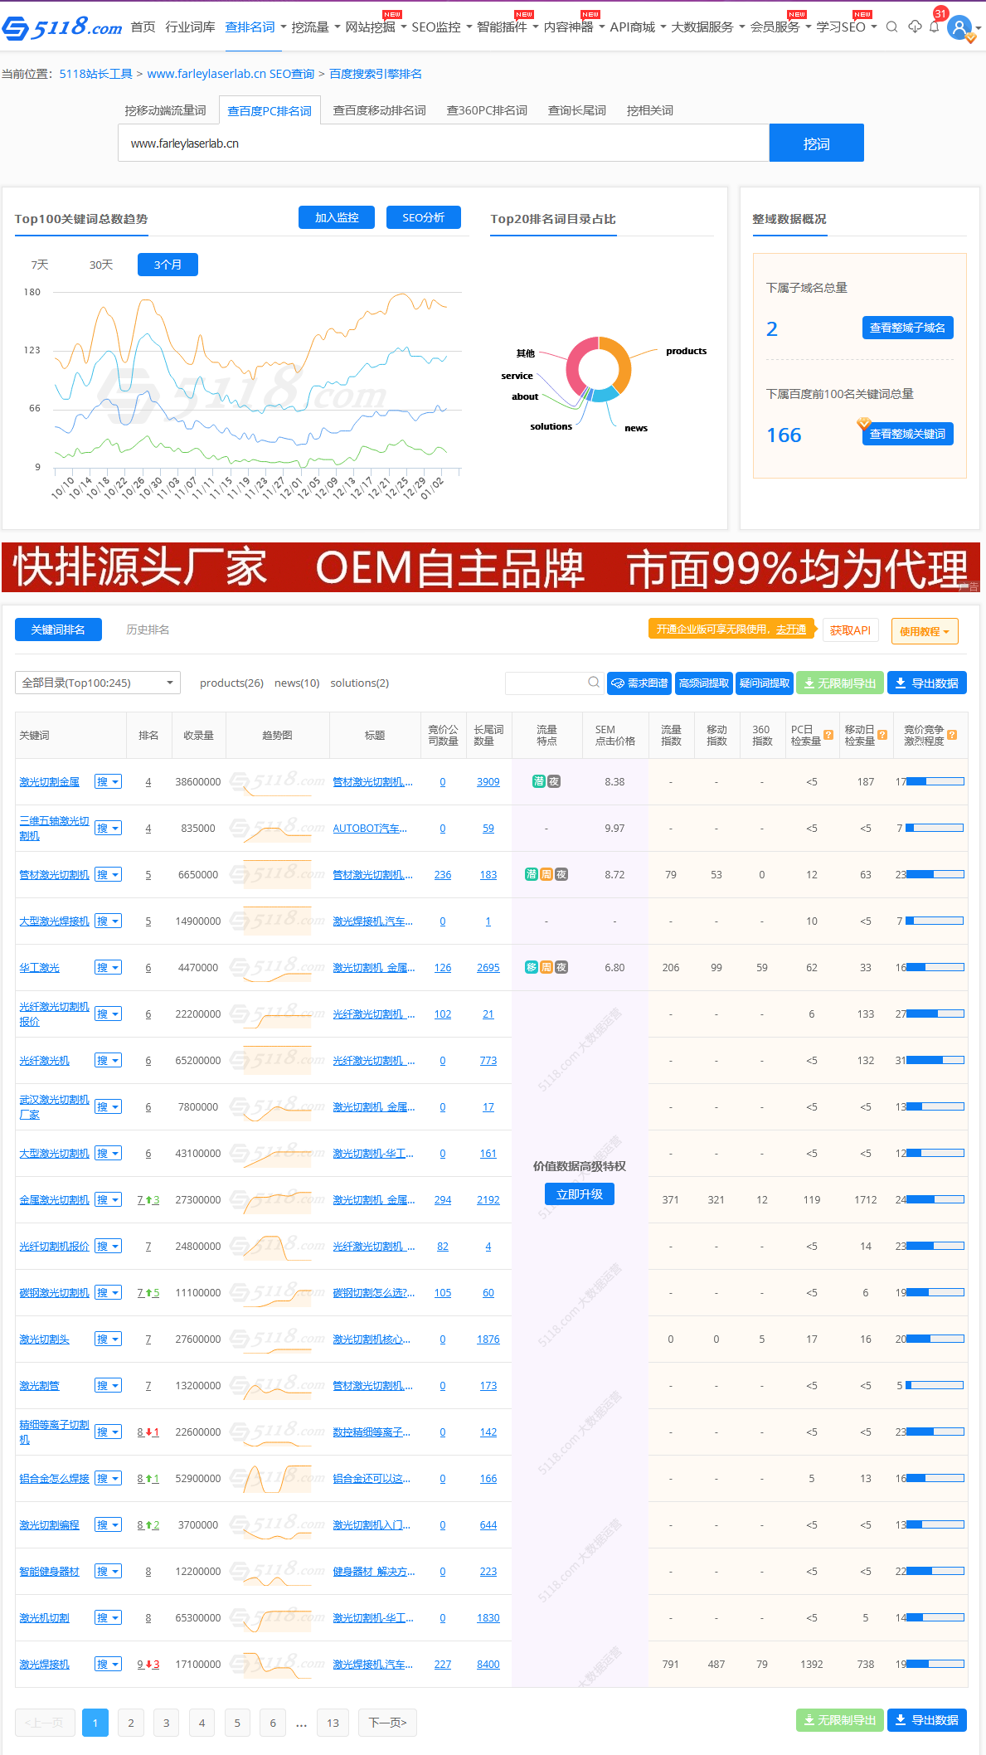Go to page 2 in pagination
The width and height of the screenshot is (986, 1755).
(130, 1723)
